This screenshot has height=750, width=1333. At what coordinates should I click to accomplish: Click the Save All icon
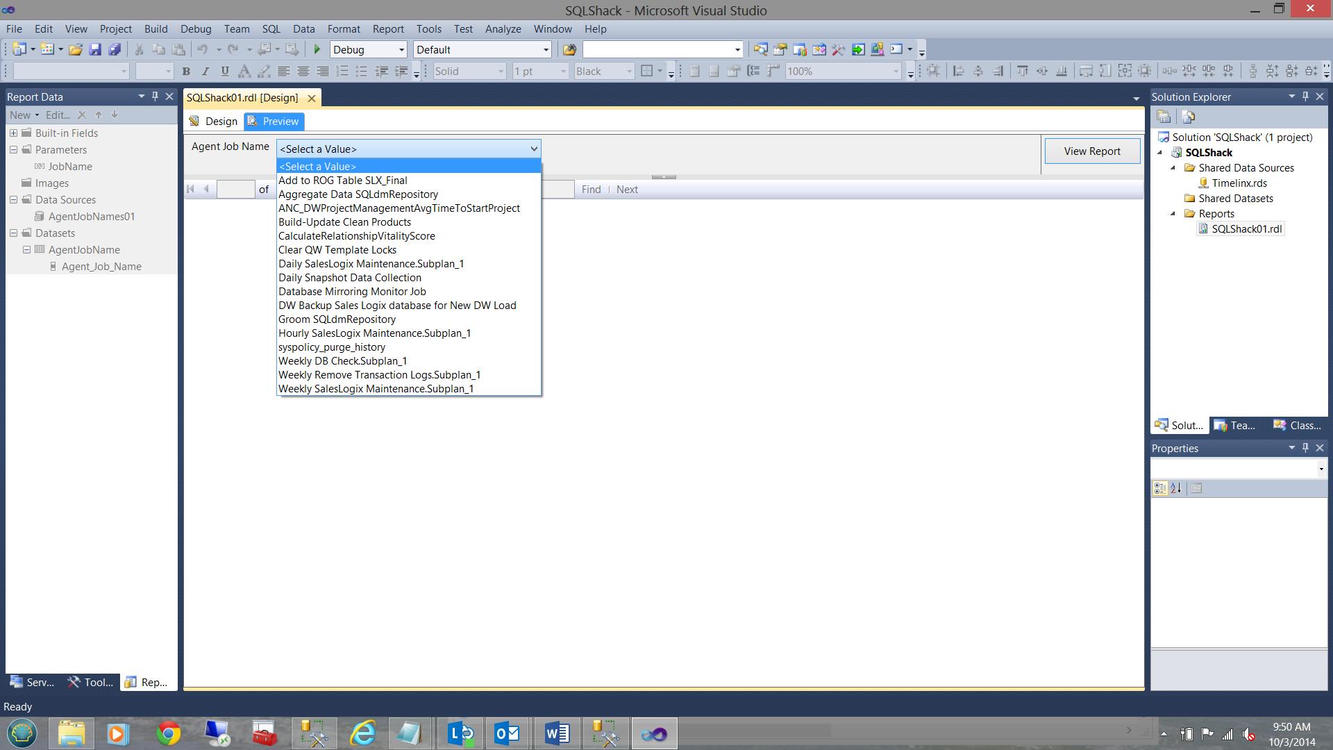click(x=115, y=49)
